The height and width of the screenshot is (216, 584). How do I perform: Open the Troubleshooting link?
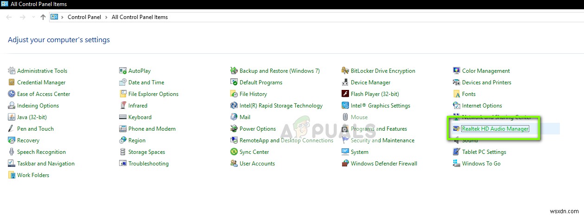pos(148,164)
